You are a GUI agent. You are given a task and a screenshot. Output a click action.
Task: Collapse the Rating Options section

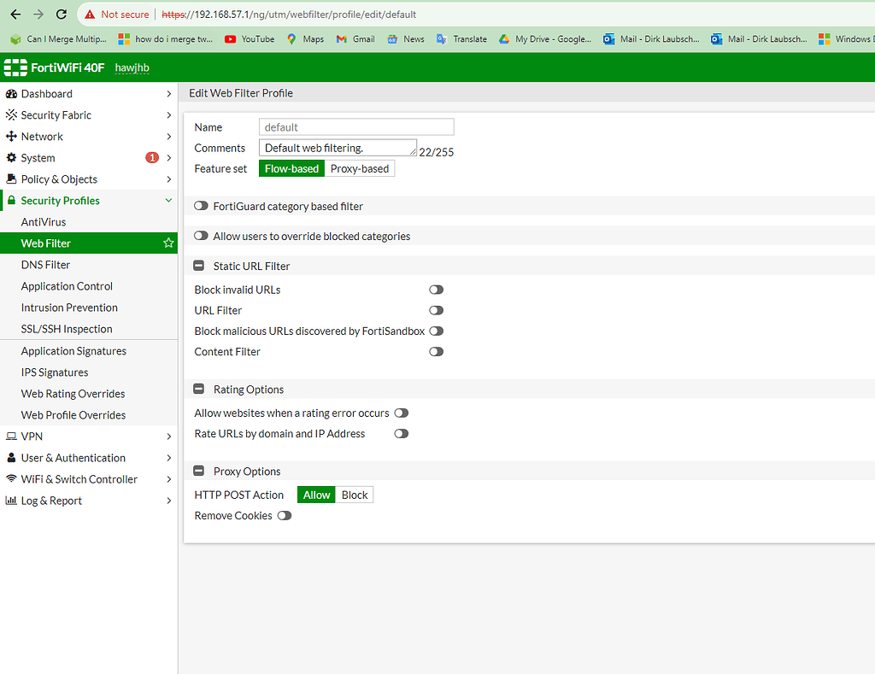pyautogui.click(x=198, y=389)
